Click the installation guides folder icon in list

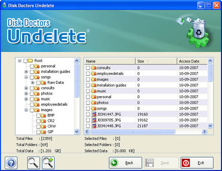(x=94, y=85)
